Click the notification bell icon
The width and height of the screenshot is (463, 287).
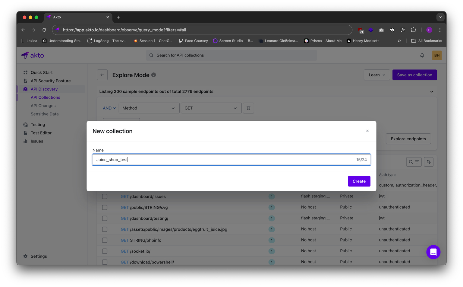click(422, 55)
